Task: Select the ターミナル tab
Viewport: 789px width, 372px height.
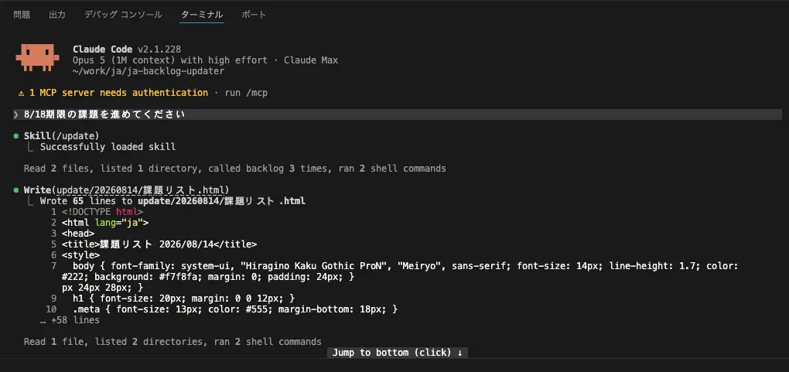Action: pos(202,15)
